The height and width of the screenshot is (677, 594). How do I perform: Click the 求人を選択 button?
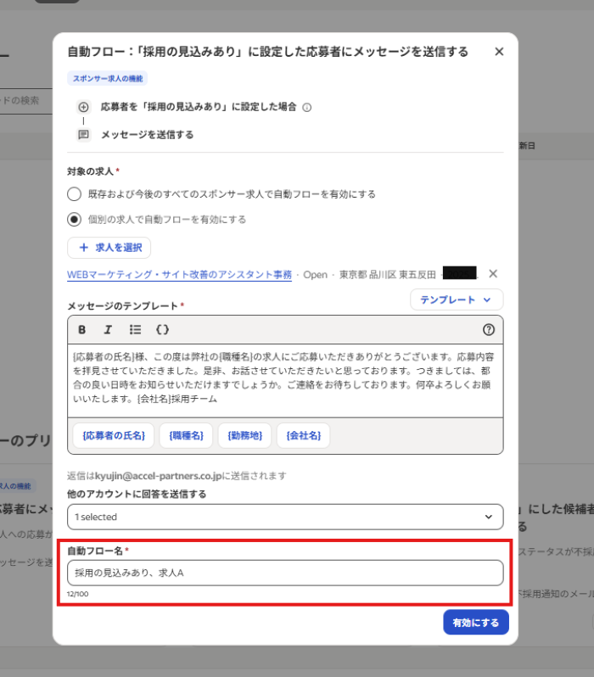[x=109, y=247]
